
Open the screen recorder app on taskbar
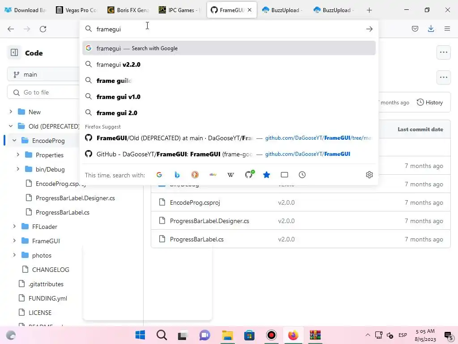271,335
